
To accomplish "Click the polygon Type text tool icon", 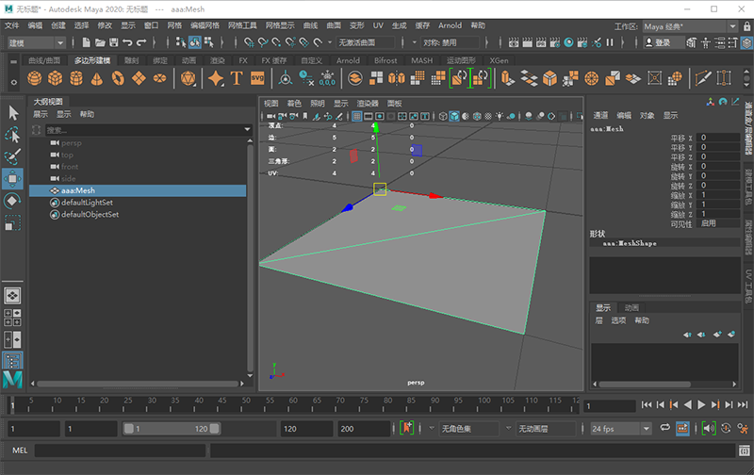I will point(236,79).
